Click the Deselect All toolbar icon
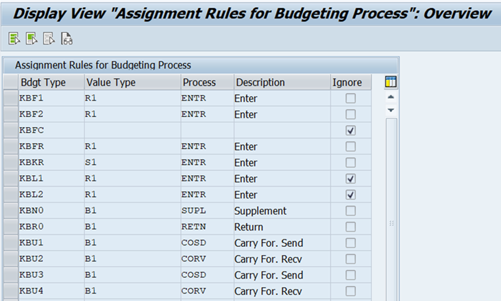The height and width of the screenshot is (301, 501). pyautogui.click(x=48, y=39)
